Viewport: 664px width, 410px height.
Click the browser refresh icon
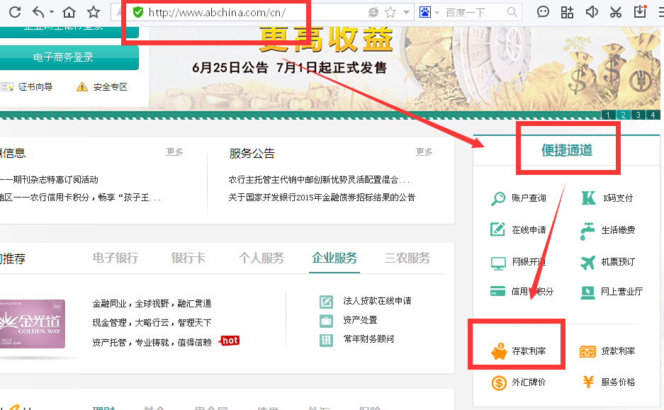coord(16,11)
